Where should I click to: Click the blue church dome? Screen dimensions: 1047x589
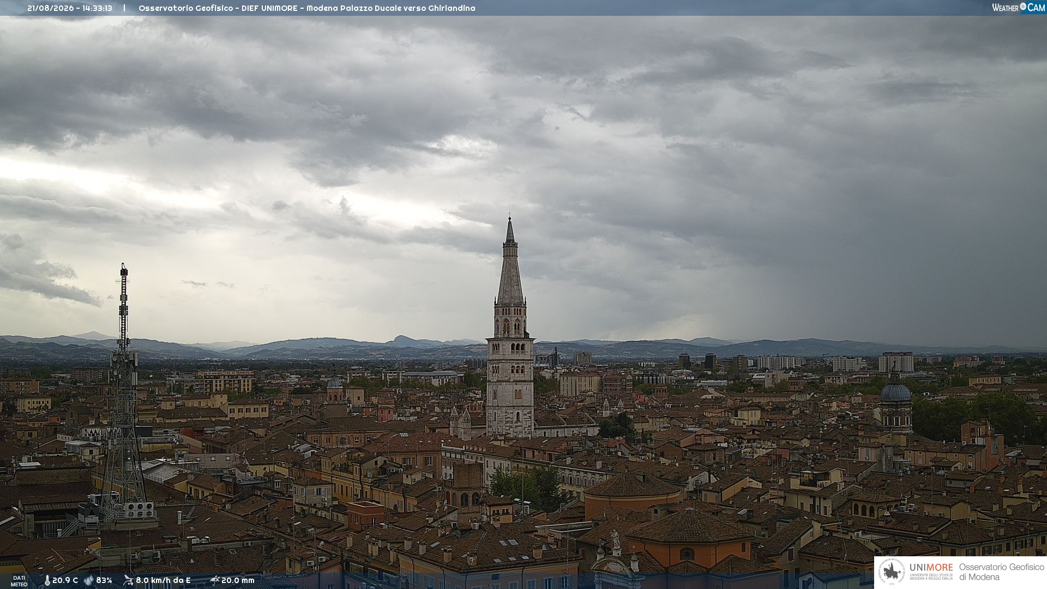895,392
